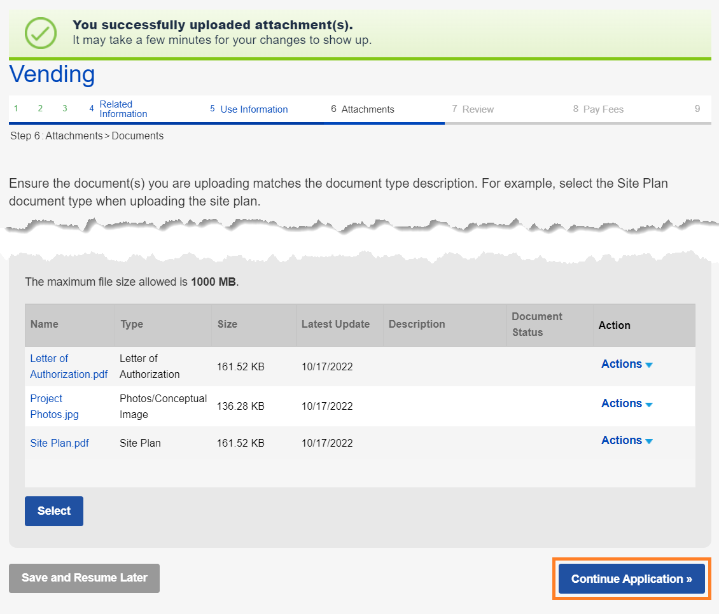Switch to step 5 Use Information
This screenshot has width=719, height=614.
pyautogui.click(x=249, y=109)
